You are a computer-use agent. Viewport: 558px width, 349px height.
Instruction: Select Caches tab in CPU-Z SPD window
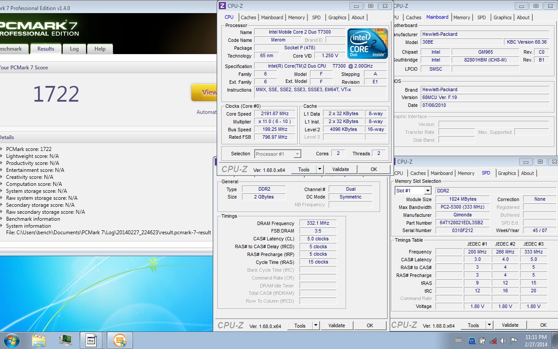tap(418, 173)
